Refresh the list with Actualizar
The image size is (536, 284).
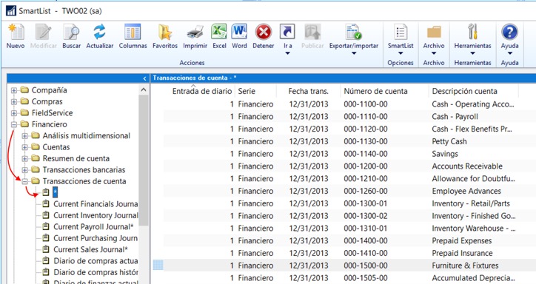click(x=99, y=36)
